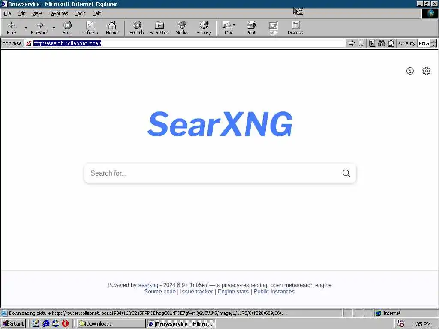Screen dimensions: 439x329
Task: Stop the page from loading
Action: [x=67, y=28]
